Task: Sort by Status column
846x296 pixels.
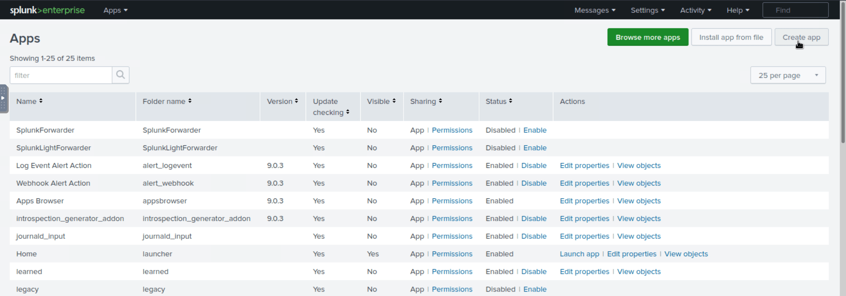Action: coord(499,101)
